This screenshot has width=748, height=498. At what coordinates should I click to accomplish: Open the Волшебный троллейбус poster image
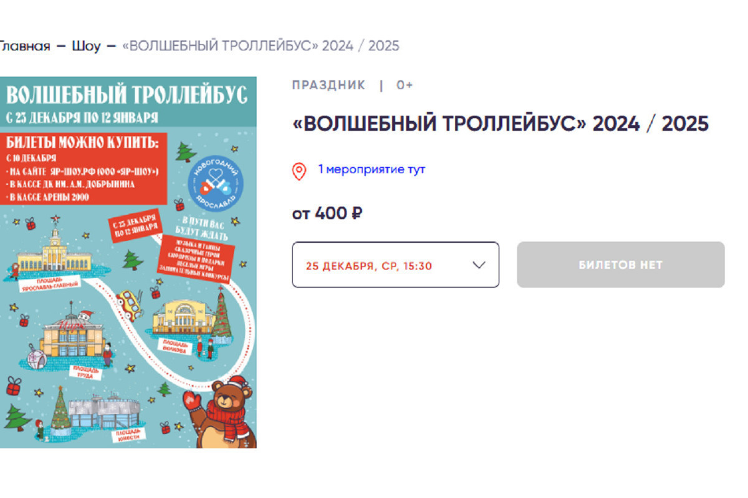pos(128,262)
